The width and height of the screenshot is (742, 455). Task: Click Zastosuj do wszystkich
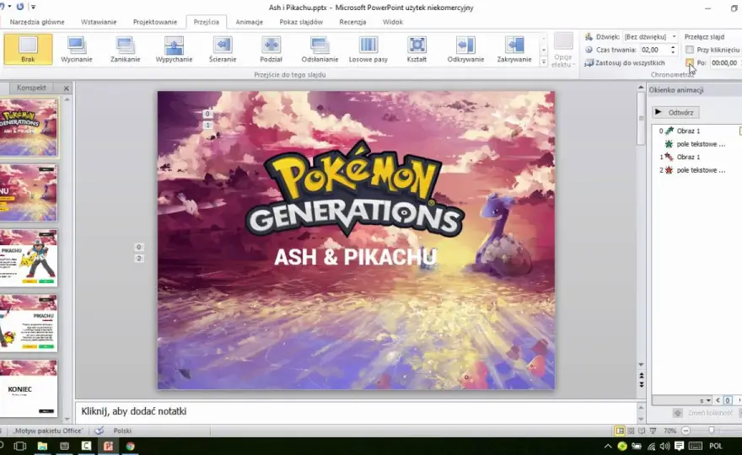pos(625,62)
